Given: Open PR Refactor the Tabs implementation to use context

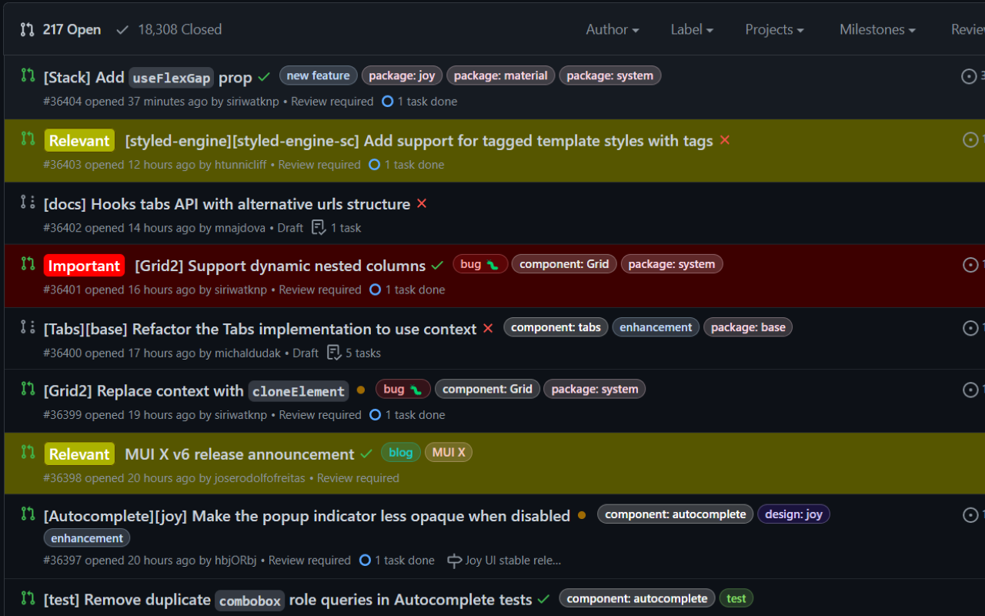Looking at the screenshot, I should (x=260, y=329).
